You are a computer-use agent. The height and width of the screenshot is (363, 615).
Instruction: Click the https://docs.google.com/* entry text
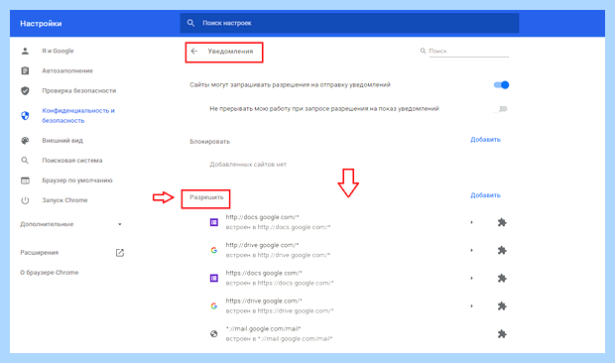coord(264,273)
